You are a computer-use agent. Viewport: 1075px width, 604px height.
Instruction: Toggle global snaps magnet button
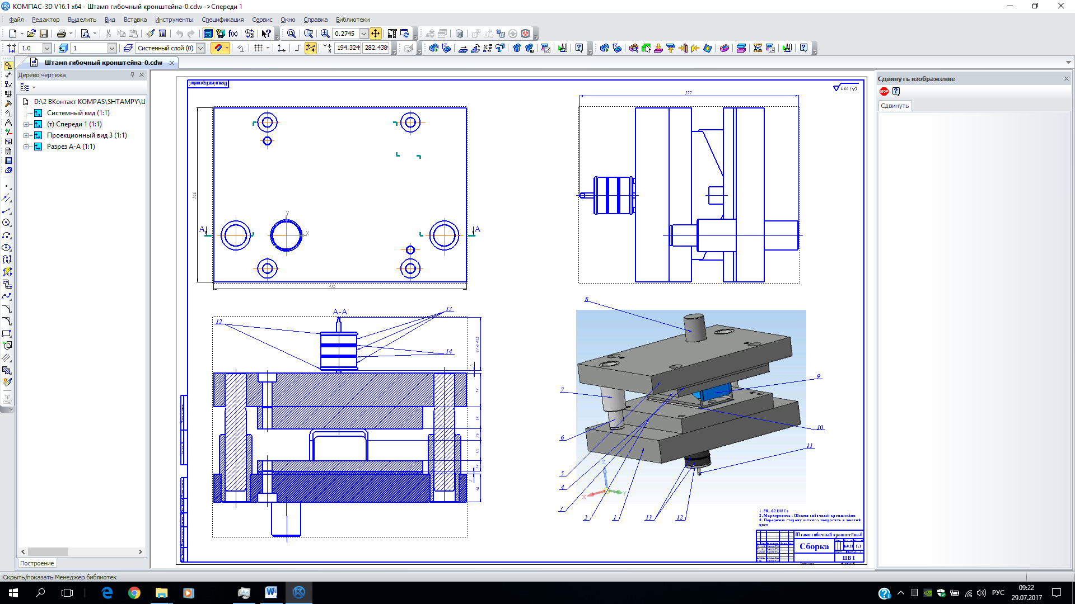(217, 48)
